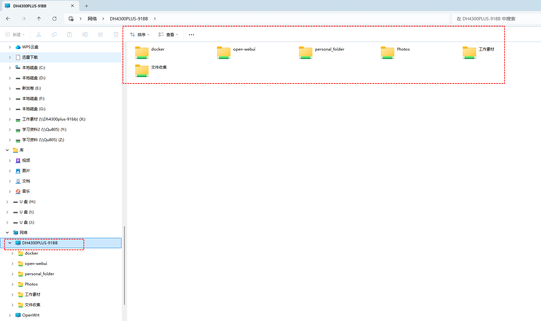Click 网络 in the address breadcrumb
The image size is (541, 321).
click(x=92, y=19)
